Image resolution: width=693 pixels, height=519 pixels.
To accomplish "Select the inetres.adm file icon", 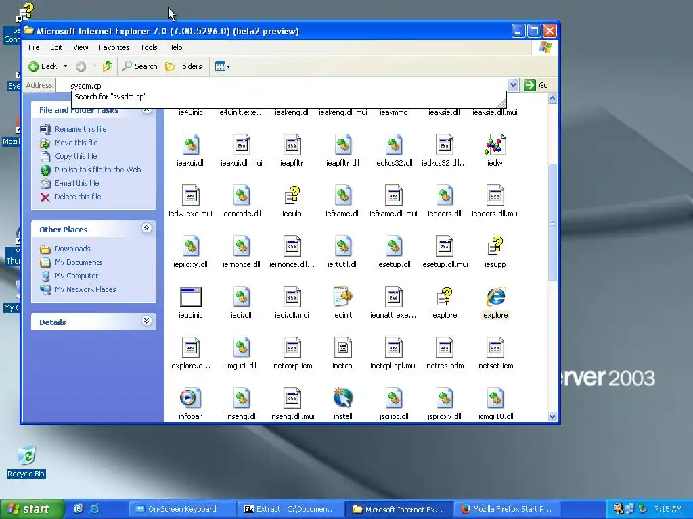I will coord(444,348).
